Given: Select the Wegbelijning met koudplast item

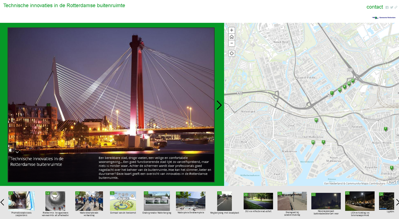Looking at the screenshot, I should coord(224,201).
